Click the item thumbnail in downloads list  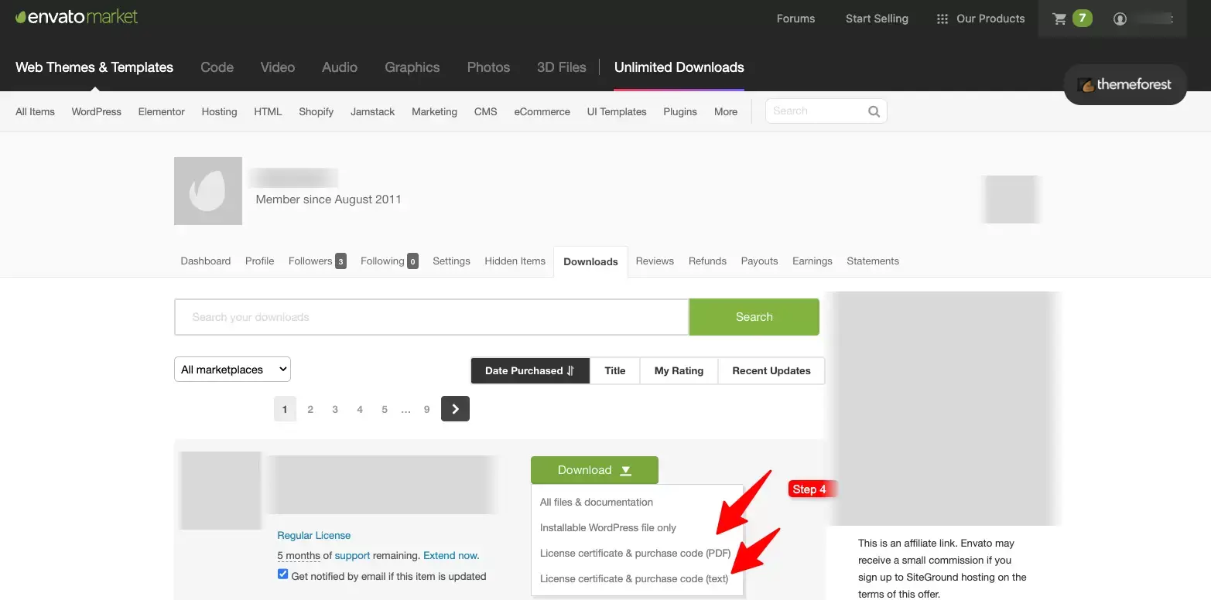221,490
